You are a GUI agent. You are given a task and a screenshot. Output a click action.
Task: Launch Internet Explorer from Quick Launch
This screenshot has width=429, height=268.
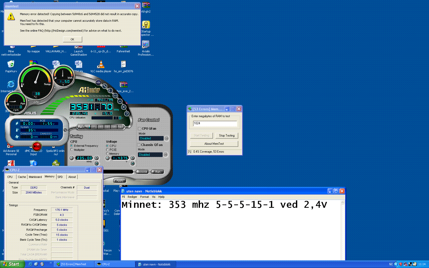tap(30, 264)
